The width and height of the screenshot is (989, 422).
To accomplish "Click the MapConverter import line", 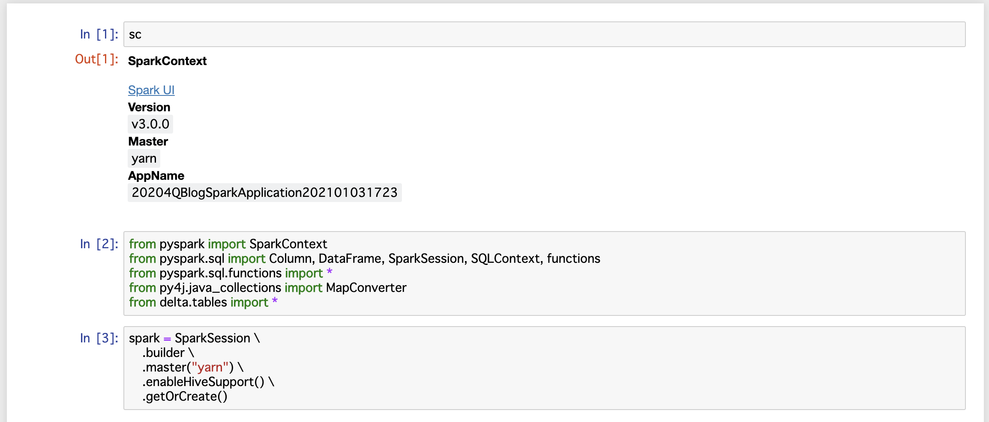I will pos(268,288).
